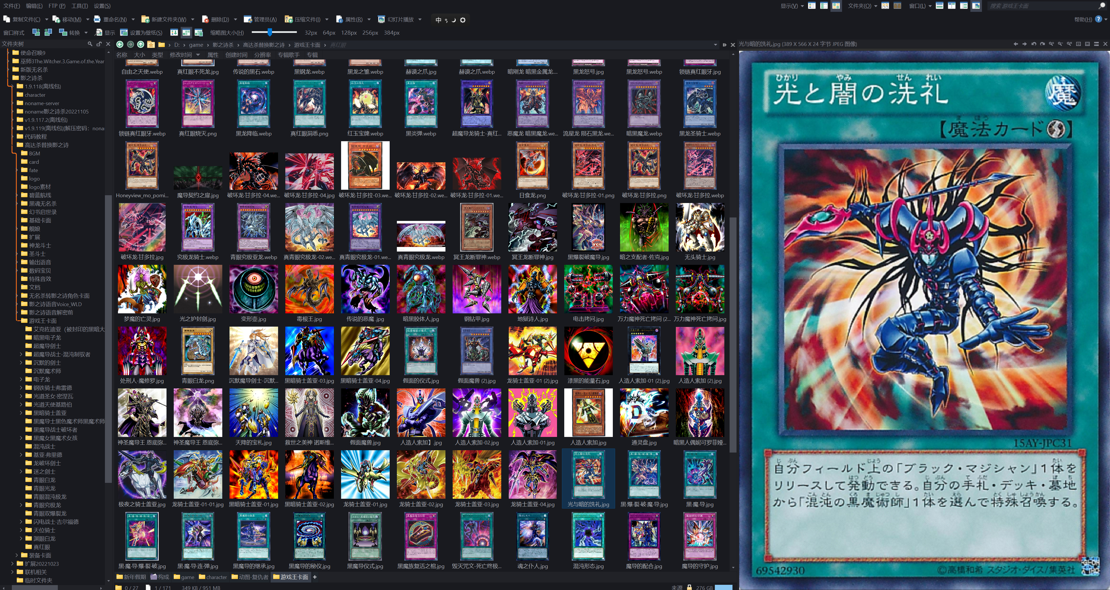Click the Delete (删除) toolbar button icon
Viewport: 1110px width, 590px height.
205,19
